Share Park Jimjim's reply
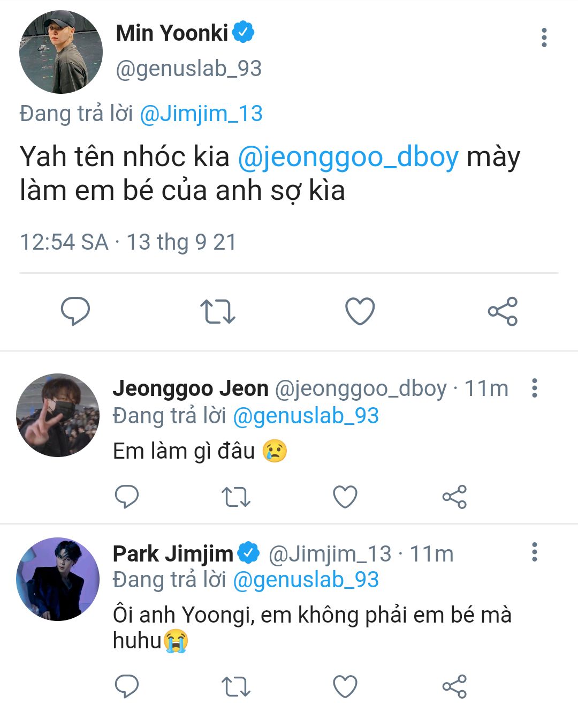578x711 pixels. (x=454, y=686)
